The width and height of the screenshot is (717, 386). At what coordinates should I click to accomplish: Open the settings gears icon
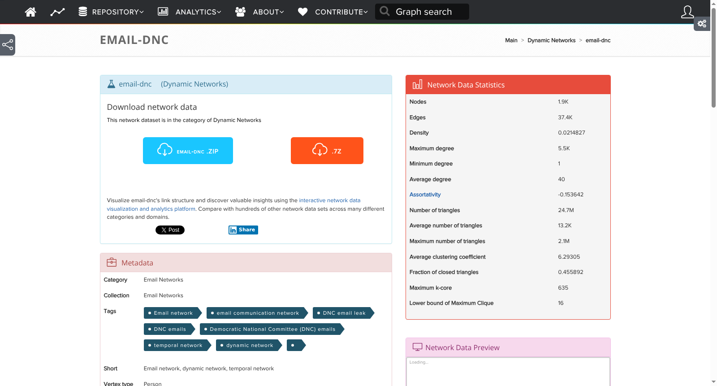702,24
